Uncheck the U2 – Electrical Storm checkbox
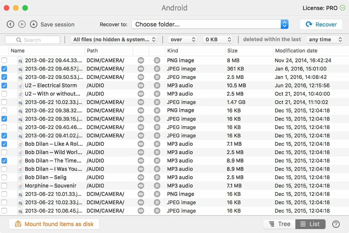Screen dimensions: 349x233 4,85
